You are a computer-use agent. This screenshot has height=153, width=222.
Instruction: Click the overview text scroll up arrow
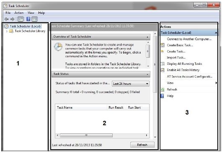pyautogui.click(x=148, y=42)
